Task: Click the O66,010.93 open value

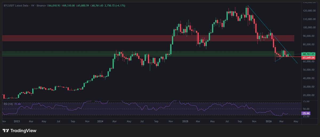Action: tap(54, 6)
